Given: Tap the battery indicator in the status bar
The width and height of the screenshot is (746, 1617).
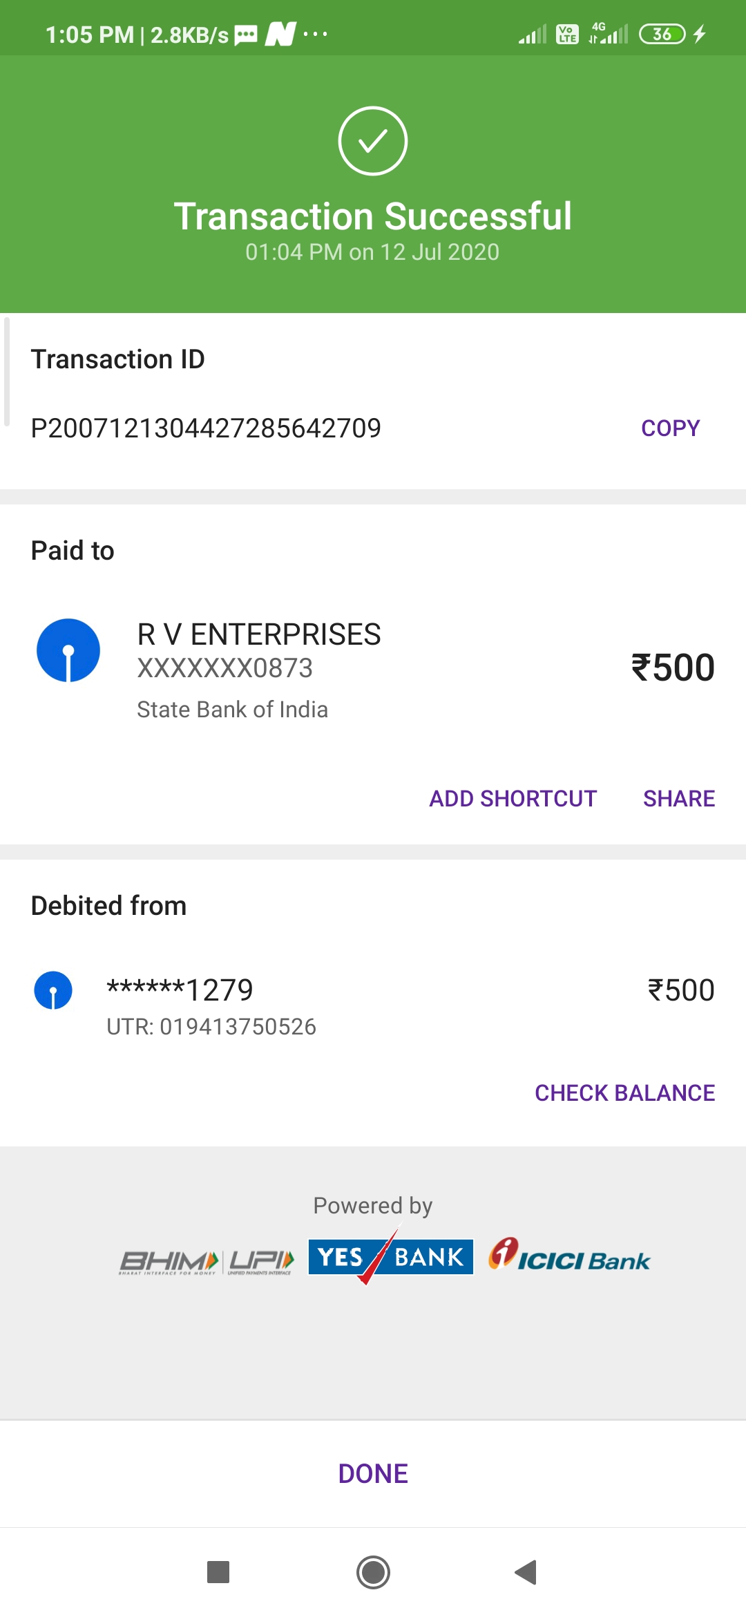Looking at the screenshot, I should (x=662, y=34).
